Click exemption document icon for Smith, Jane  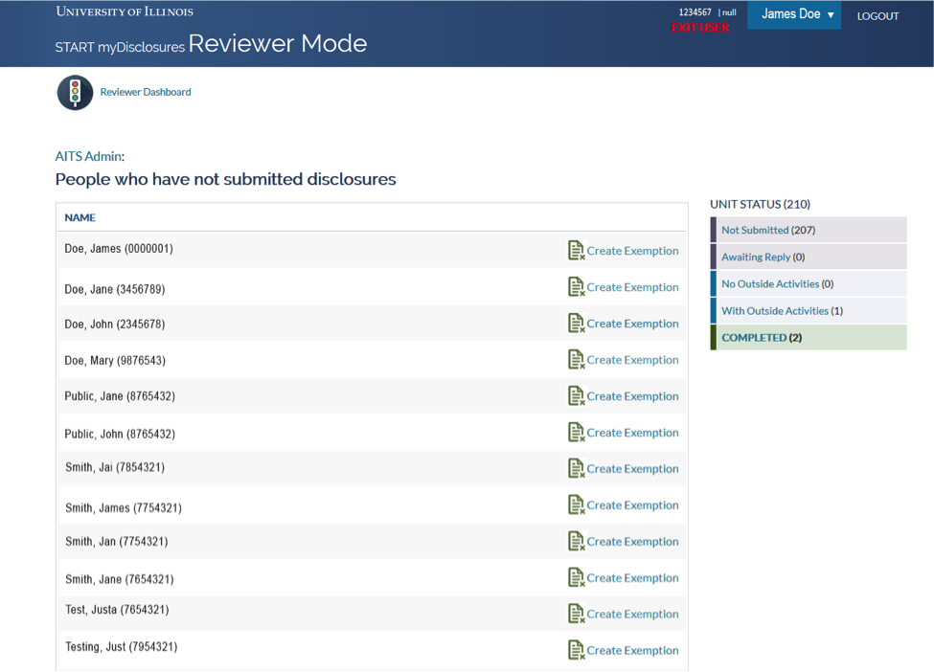click(576, 577)
